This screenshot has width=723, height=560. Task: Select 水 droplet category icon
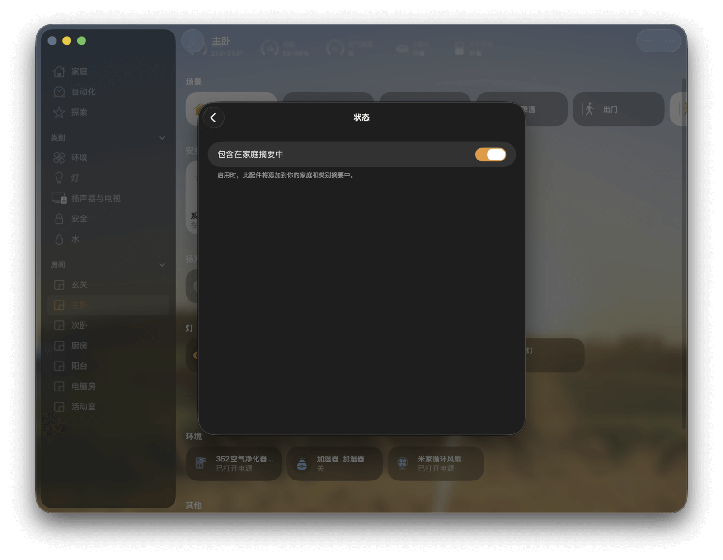pyautogui.click(x=59, y=239)
